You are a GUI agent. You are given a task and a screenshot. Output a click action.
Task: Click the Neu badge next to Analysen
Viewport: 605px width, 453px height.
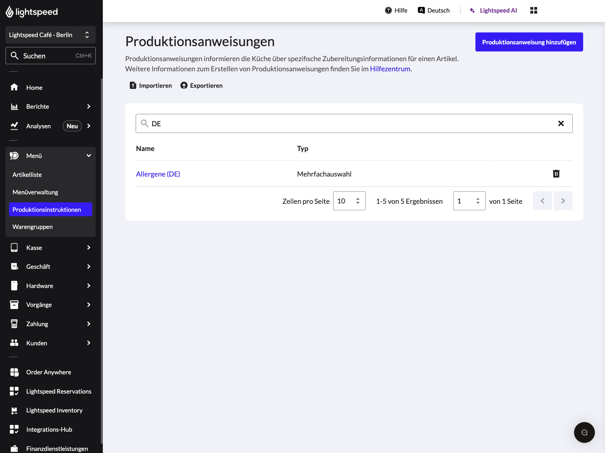tap(72, 126)
